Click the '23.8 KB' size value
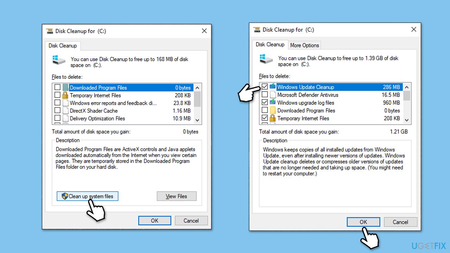This screenshot has height=253, width=450. pyautogui.click(x=182, y=103)
